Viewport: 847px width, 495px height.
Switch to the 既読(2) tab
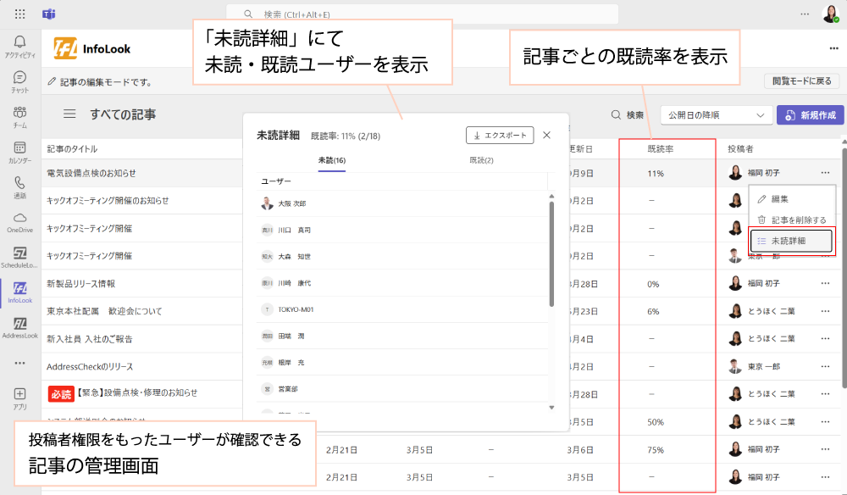tap(481, 160)
